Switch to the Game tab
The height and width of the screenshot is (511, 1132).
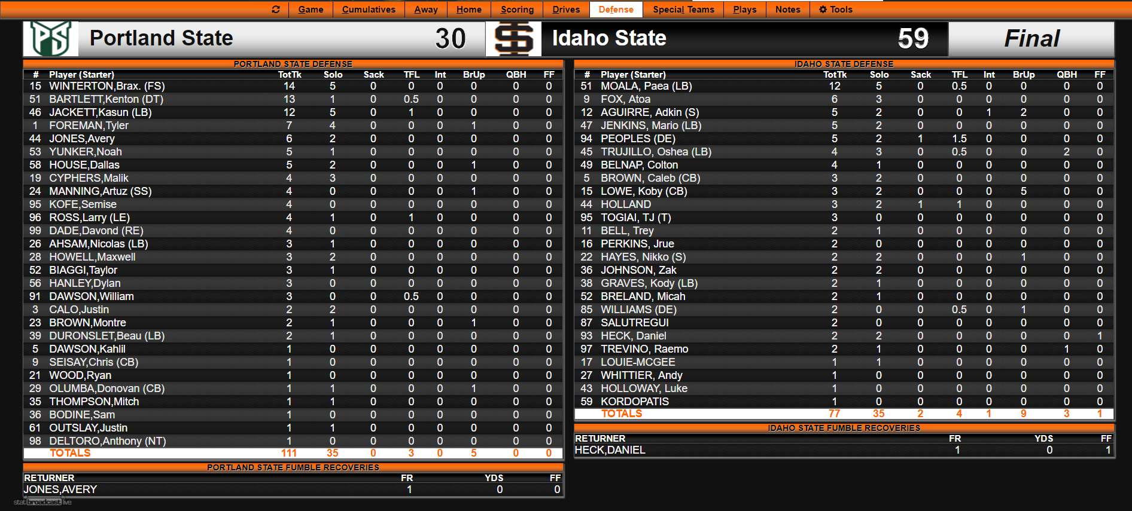point(311,10)
